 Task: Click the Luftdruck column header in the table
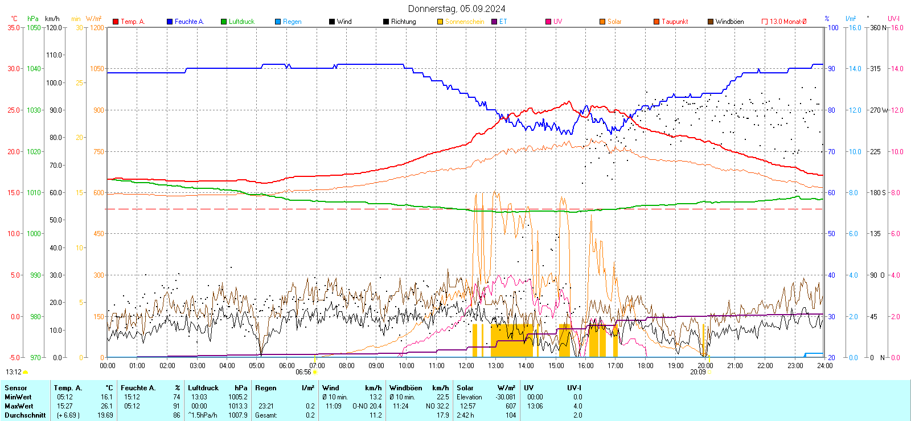tap(203, 388)
